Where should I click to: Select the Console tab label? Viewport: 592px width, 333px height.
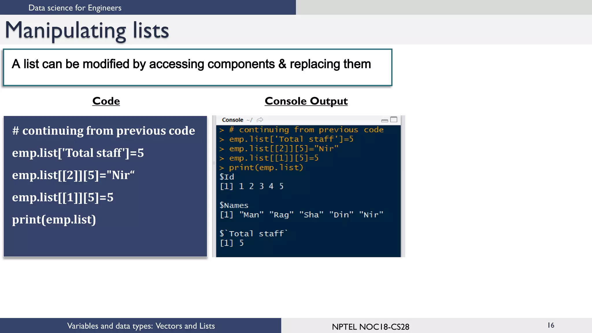[x=232, y=120]
